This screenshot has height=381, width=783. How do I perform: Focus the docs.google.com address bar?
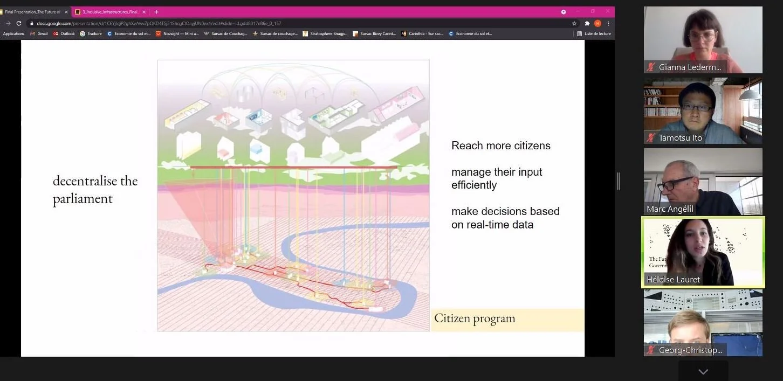pyautogui.click(x=302, y=23)
